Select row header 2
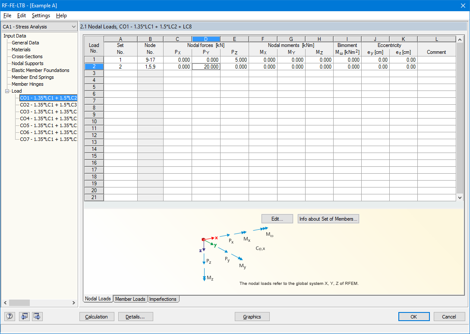470x334 pixels. 94,67
